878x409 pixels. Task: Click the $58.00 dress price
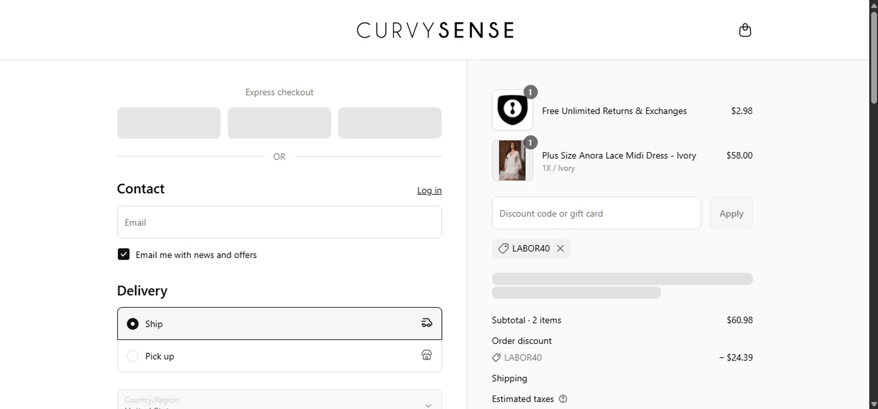pyautogui.click(x=739, y=156)
